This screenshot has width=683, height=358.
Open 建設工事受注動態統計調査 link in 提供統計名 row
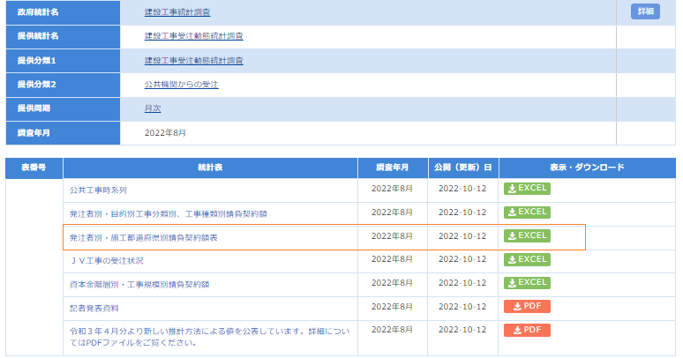[194, 36]
